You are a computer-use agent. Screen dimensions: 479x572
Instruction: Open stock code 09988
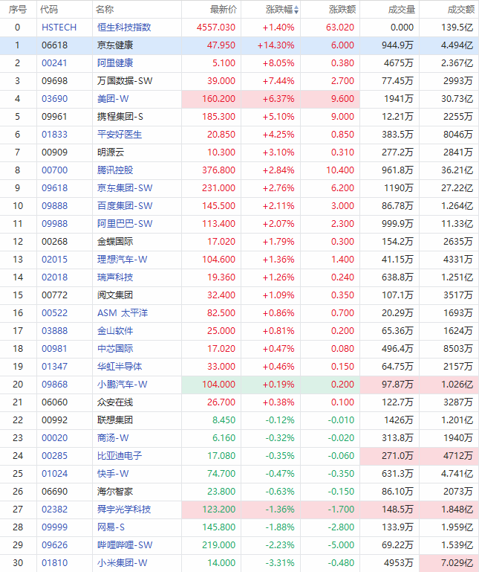point(55,224)
